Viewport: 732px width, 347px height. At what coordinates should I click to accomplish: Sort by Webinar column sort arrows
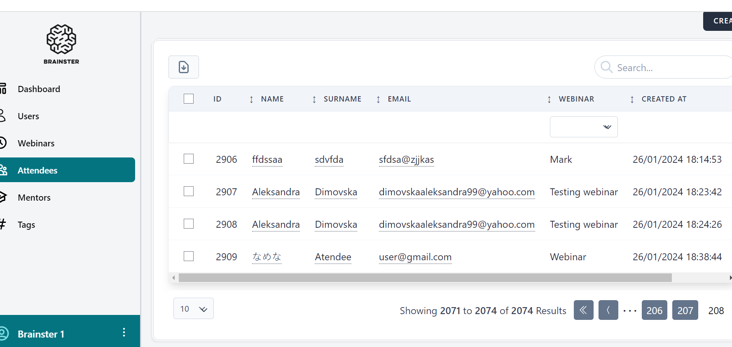point(549,99)
